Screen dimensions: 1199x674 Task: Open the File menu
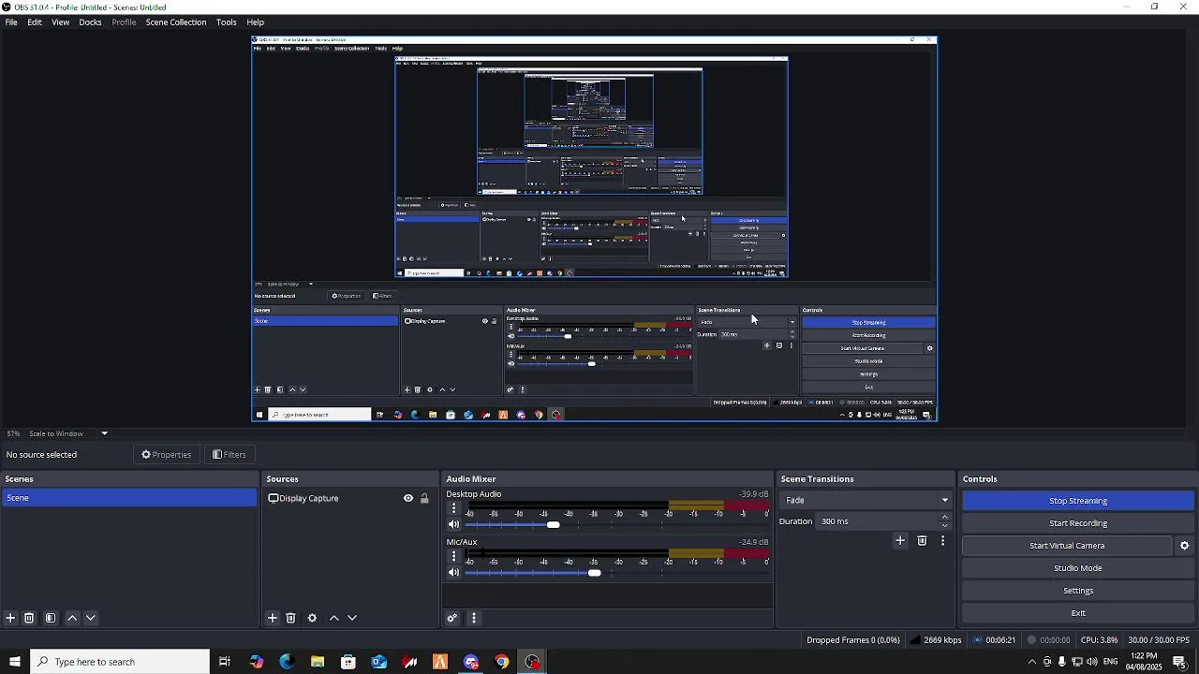tap(11, 22)
